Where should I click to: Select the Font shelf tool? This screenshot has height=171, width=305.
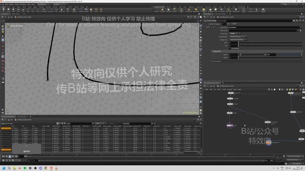tap(68, 10)
